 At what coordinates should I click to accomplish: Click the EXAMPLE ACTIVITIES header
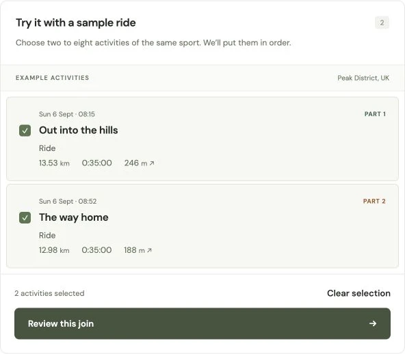click(x=52, y=78)
